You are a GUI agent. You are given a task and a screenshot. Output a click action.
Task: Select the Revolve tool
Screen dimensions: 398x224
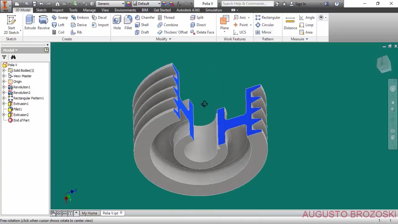tap(44, 23)
